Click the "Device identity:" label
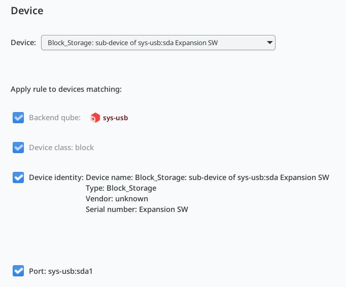The image size is (346, 287). coord(56,177)
